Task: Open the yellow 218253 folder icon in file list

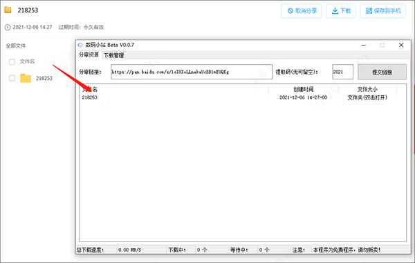Action: coord(26,78)
